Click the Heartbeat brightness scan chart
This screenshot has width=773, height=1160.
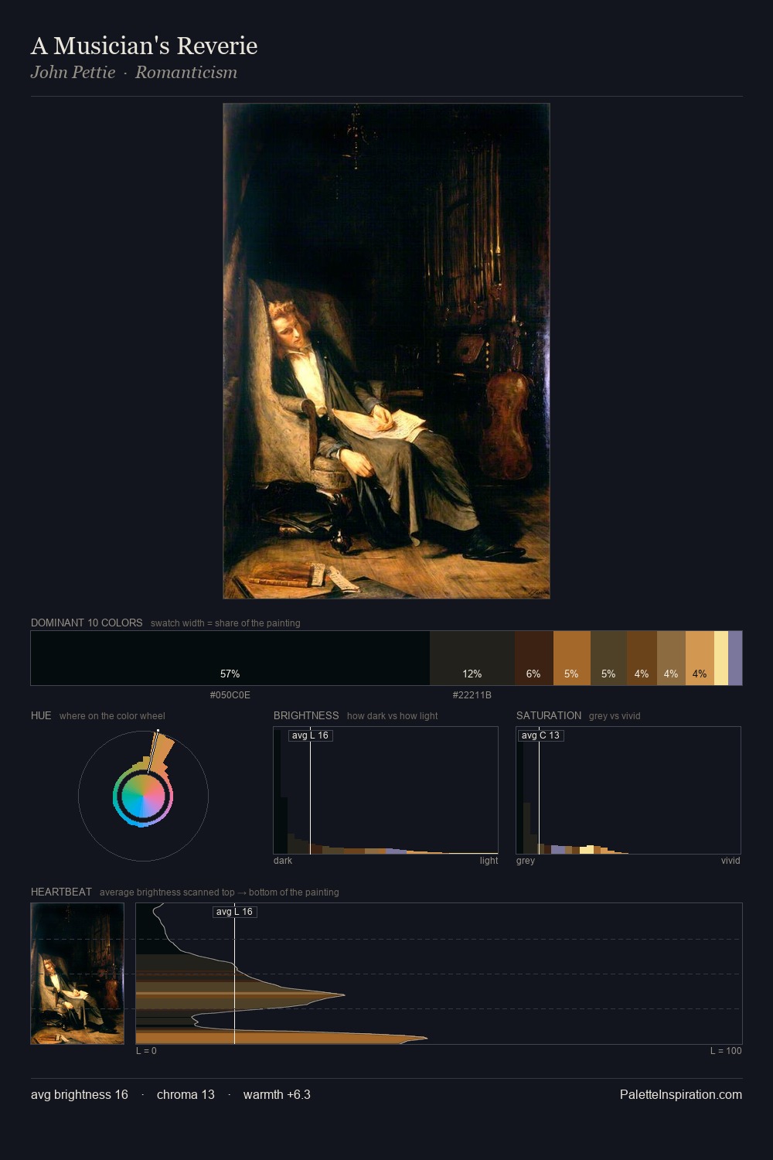point(439,974)
